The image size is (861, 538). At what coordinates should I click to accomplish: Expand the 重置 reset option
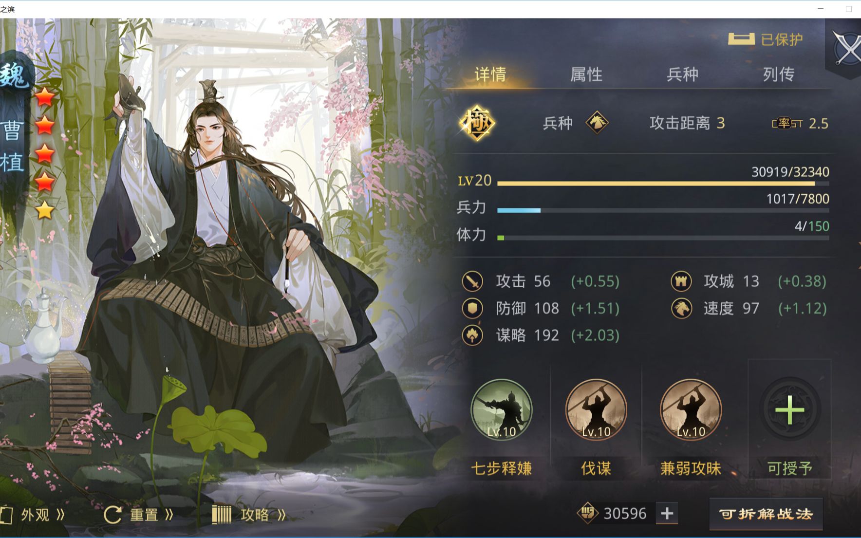point(139,515)
